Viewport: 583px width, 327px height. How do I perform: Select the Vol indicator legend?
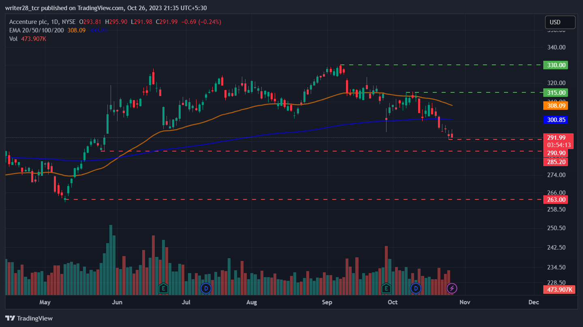(13, 39)
